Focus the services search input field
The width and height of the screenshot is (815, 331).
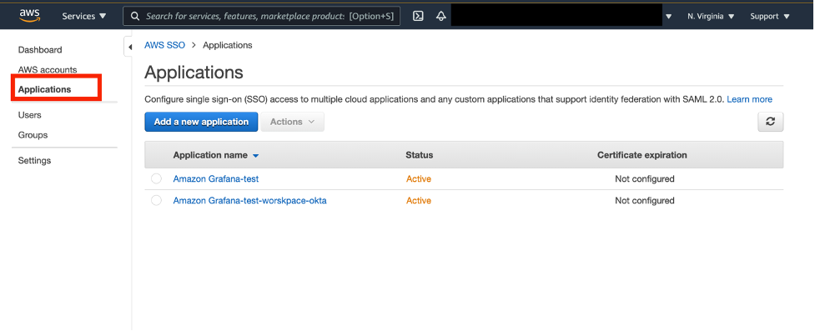pyautogui.click(x=261, y=16)
